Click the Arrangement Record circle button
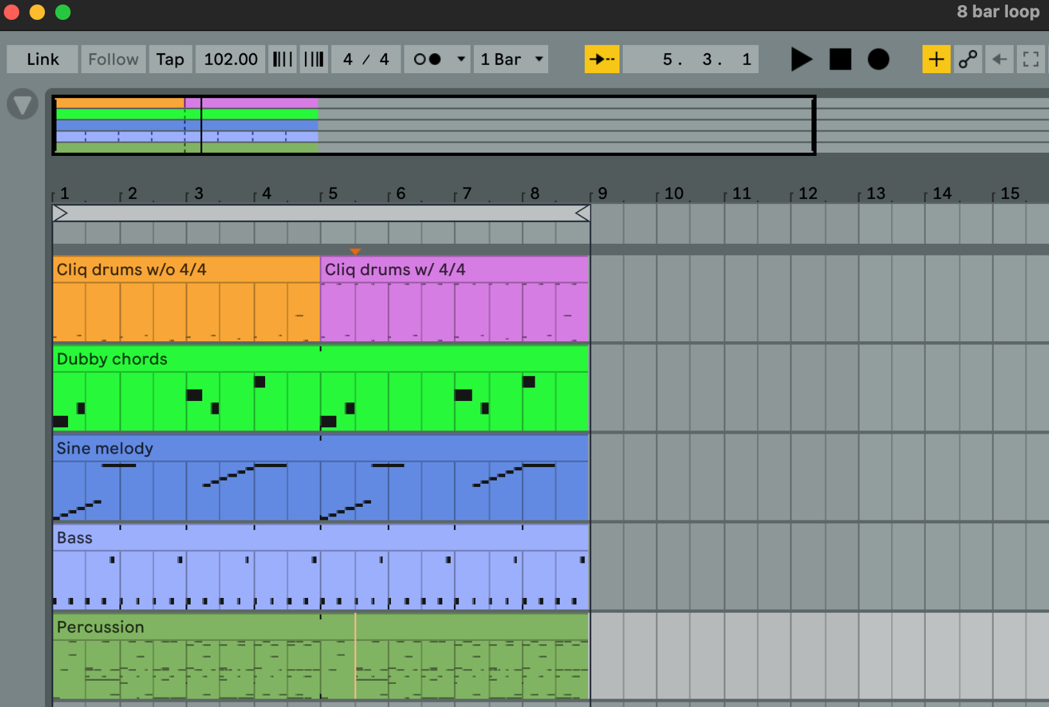 [x=879, y=59]
